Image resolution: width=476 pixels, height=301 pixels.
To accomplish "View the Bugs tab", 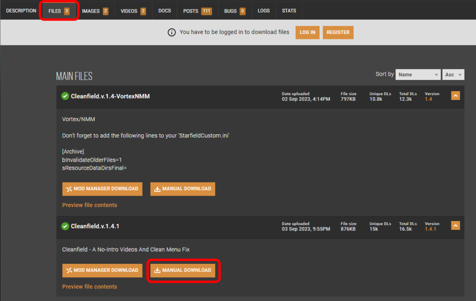I will click(235, 11).
